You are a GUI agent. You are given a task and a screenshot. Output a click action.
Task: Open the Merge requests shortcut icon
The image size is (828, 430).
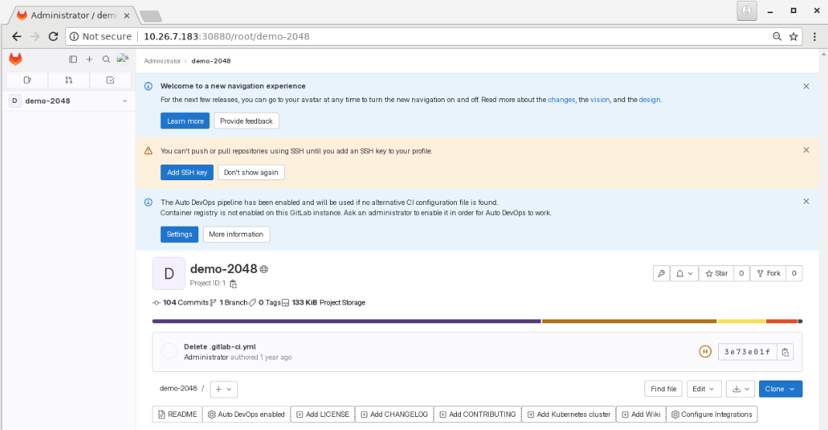click(x=69, y=80)
